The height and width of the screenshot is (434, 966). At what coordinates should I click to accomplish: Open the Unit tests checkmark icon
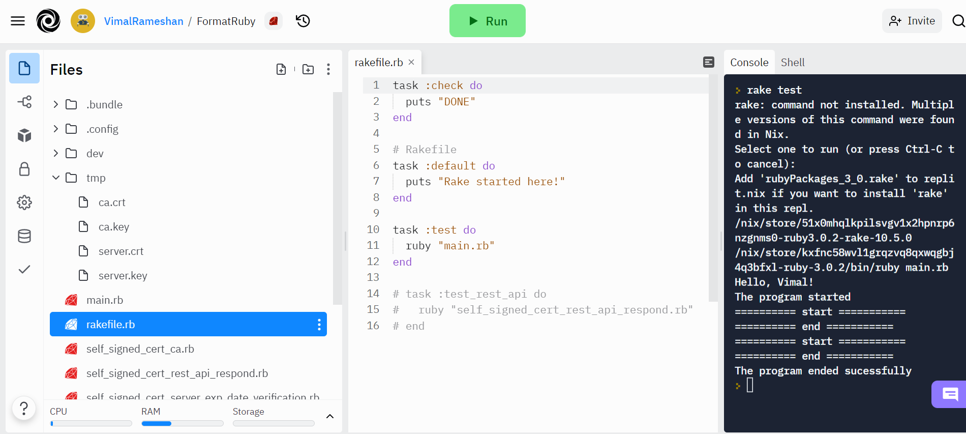tap(24, 269)
